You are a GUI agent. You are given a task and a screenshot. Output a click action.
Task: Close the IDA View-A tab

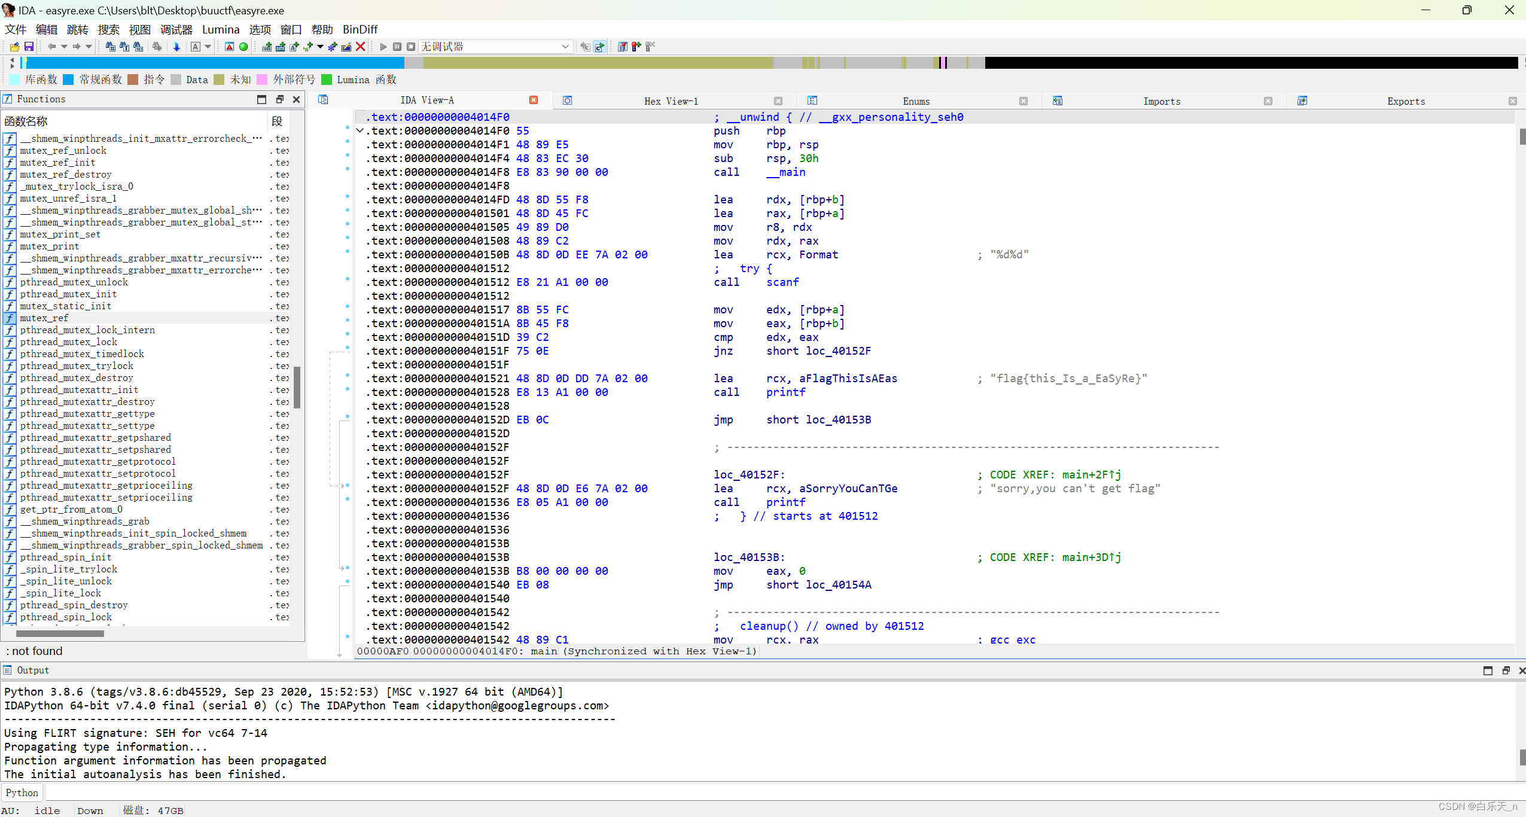pyautogui.click(x=534, y=100)
